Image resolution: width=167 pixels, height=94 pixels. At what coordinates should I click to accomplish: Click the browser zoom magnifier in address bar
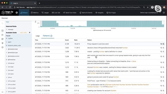click(x=144, y=7)
